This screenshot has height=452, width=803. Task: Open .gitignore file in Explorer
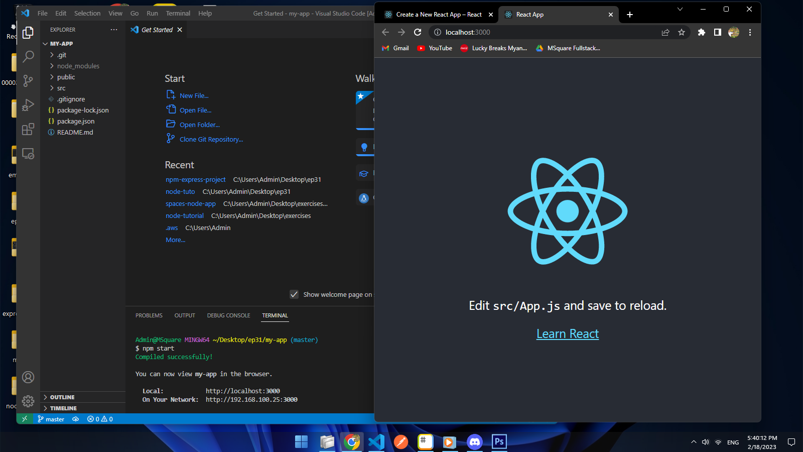[x=71, y=99]
